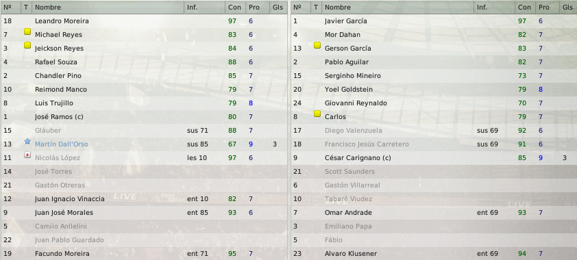
Task: Click Martín Dall'Orso's blue star icon
Action: [x=27, y=142]
